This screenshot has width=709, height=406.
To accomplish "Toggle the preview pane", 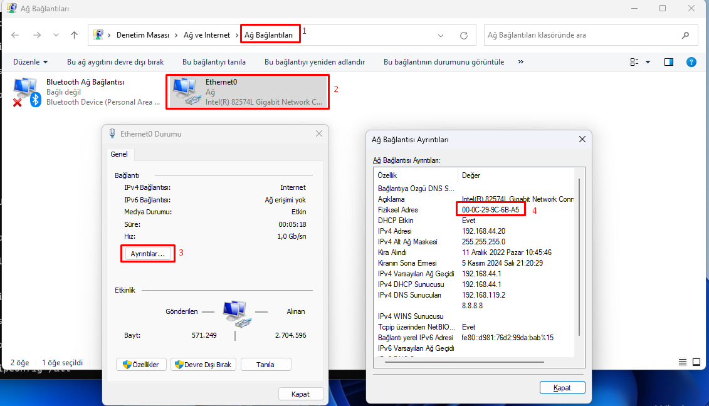I will [x=669, y=62].
